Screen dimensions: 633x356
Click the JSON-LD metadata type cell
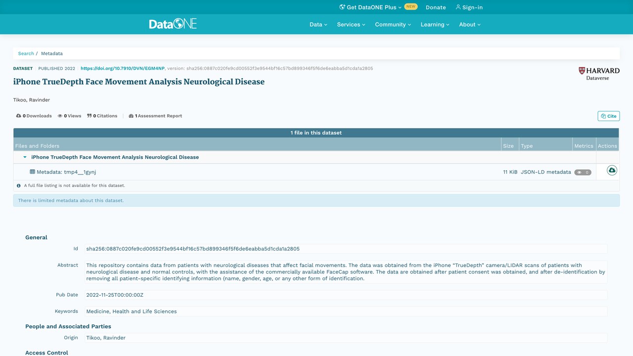[x=545, y=172]
